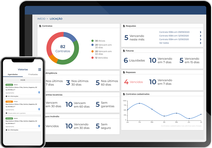Click '10 Vencendo em 30 dias' in seguro incêndio
This screenshot has width=212, height=148.
(77, 126)
